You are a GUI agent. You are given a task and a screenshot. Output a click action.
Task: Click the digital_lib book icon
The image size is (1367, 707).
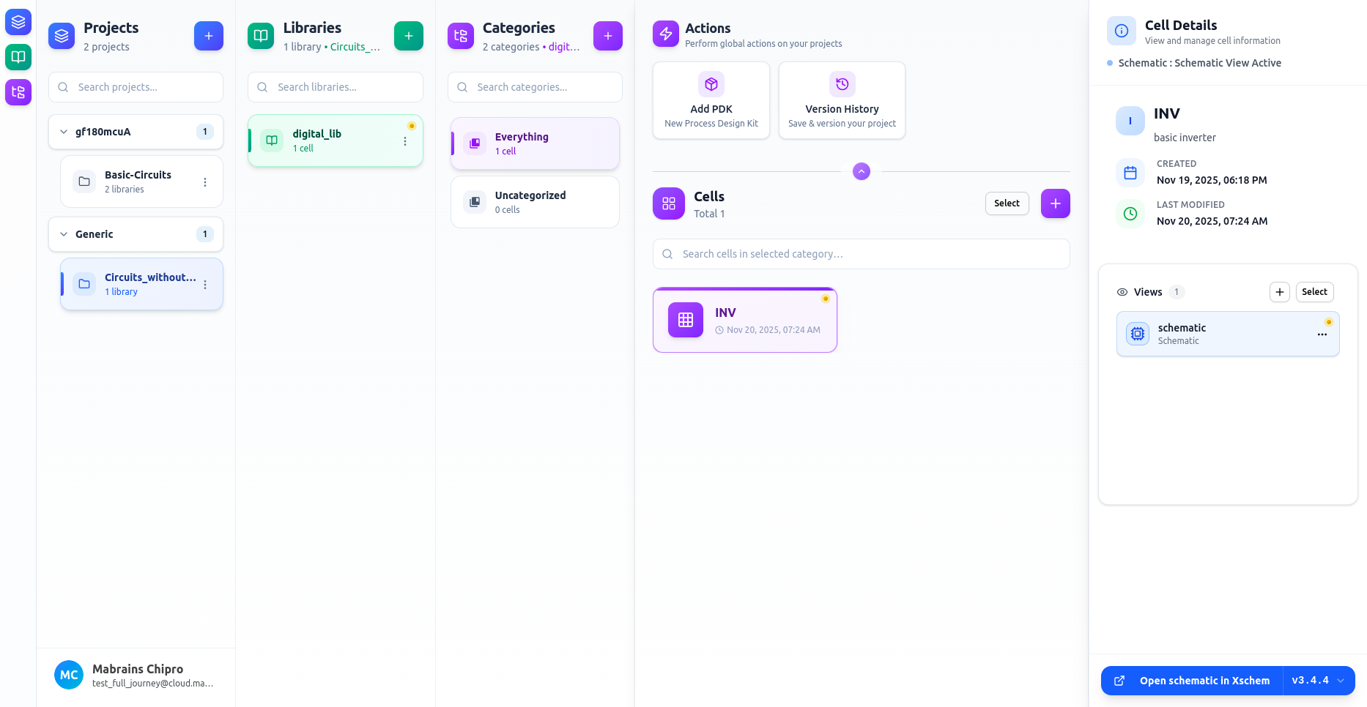(x=271, y=140)
